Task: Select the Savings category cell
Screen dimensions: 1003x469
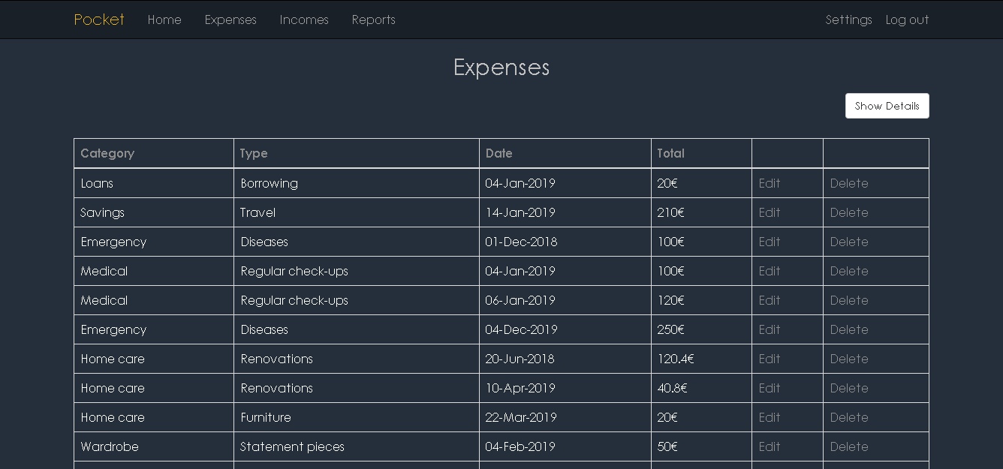Action: point(154,212)
